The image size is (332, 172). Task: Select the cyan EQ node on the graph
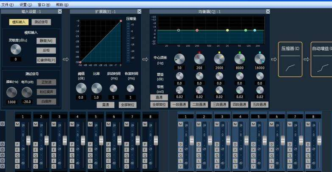coord(255,30)
